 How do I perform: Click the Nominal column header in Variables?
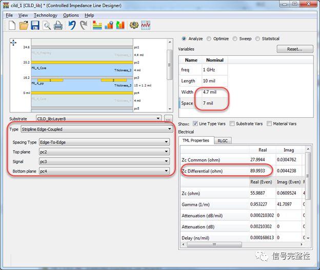pos(215,60)
